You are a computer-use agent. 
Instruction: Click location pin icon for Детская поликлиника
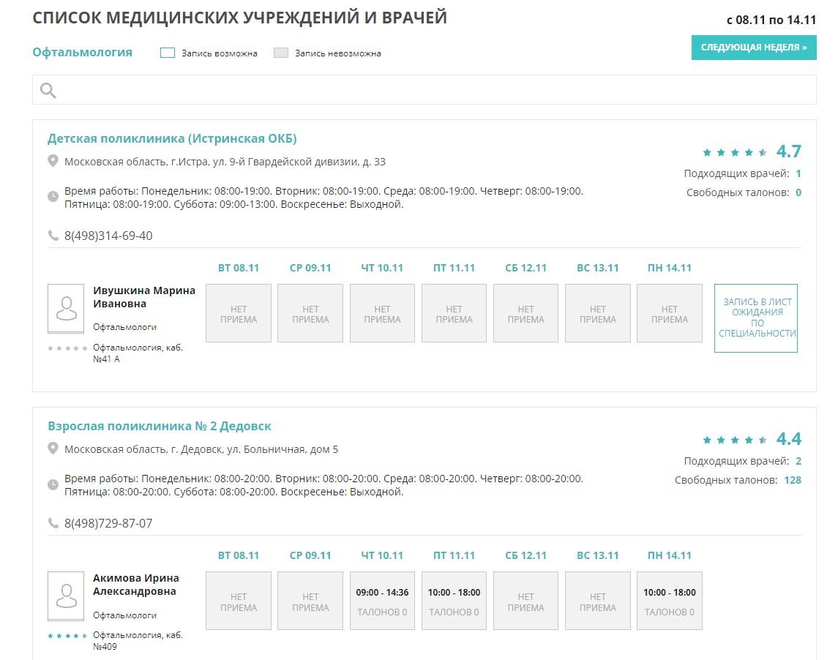pyautogui.click(x=53, y=161)
